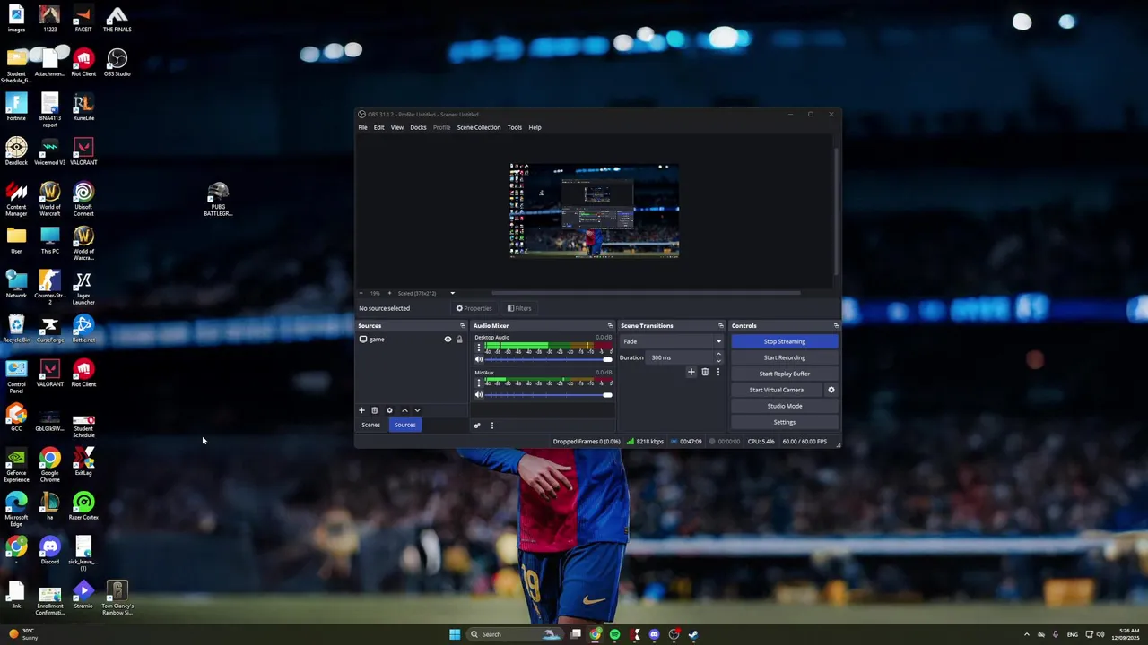Pop out the Sources dock

click(x=463, y=326)
